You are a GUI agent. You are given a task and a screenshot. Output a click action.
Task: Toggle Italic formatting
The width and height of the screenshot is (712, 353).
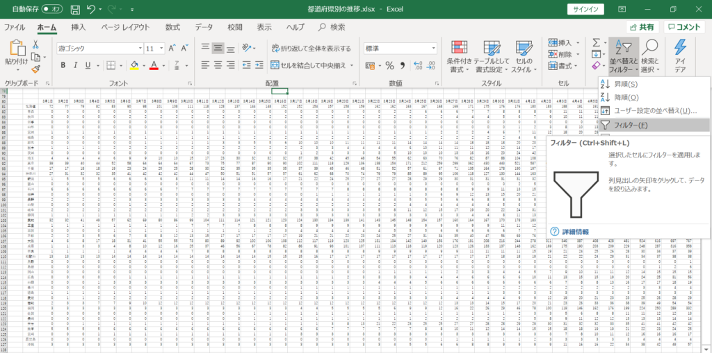(x=75, y=65)
